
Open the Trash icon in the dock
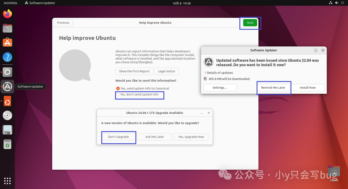coord(7,144)
